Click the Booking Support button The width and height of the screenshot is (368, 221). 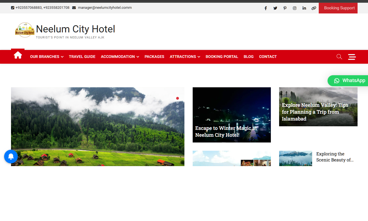coord(338,8)
